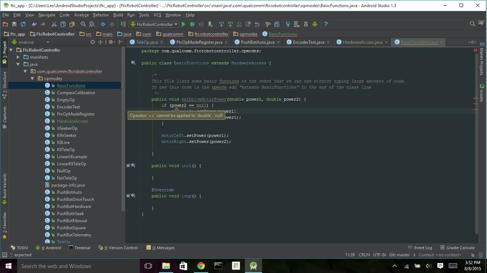Collapse the com.qualcomm.ftcrobotcontroller package node
This screenshot has width=487, height=273.
coord(25,71)
